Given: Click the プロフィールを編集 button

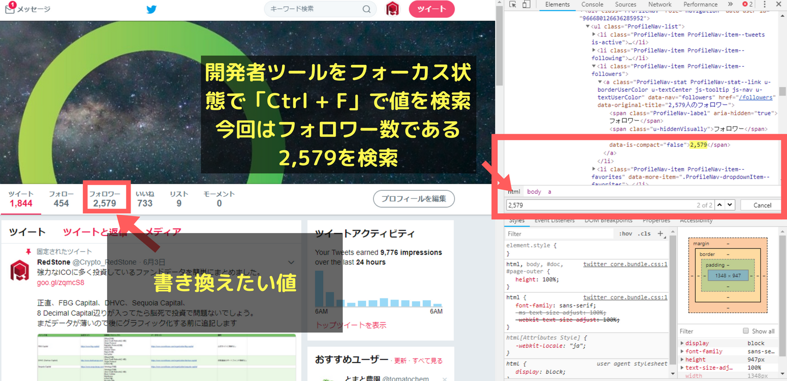Looking at the screenshot, I should (x=414, y=199).
